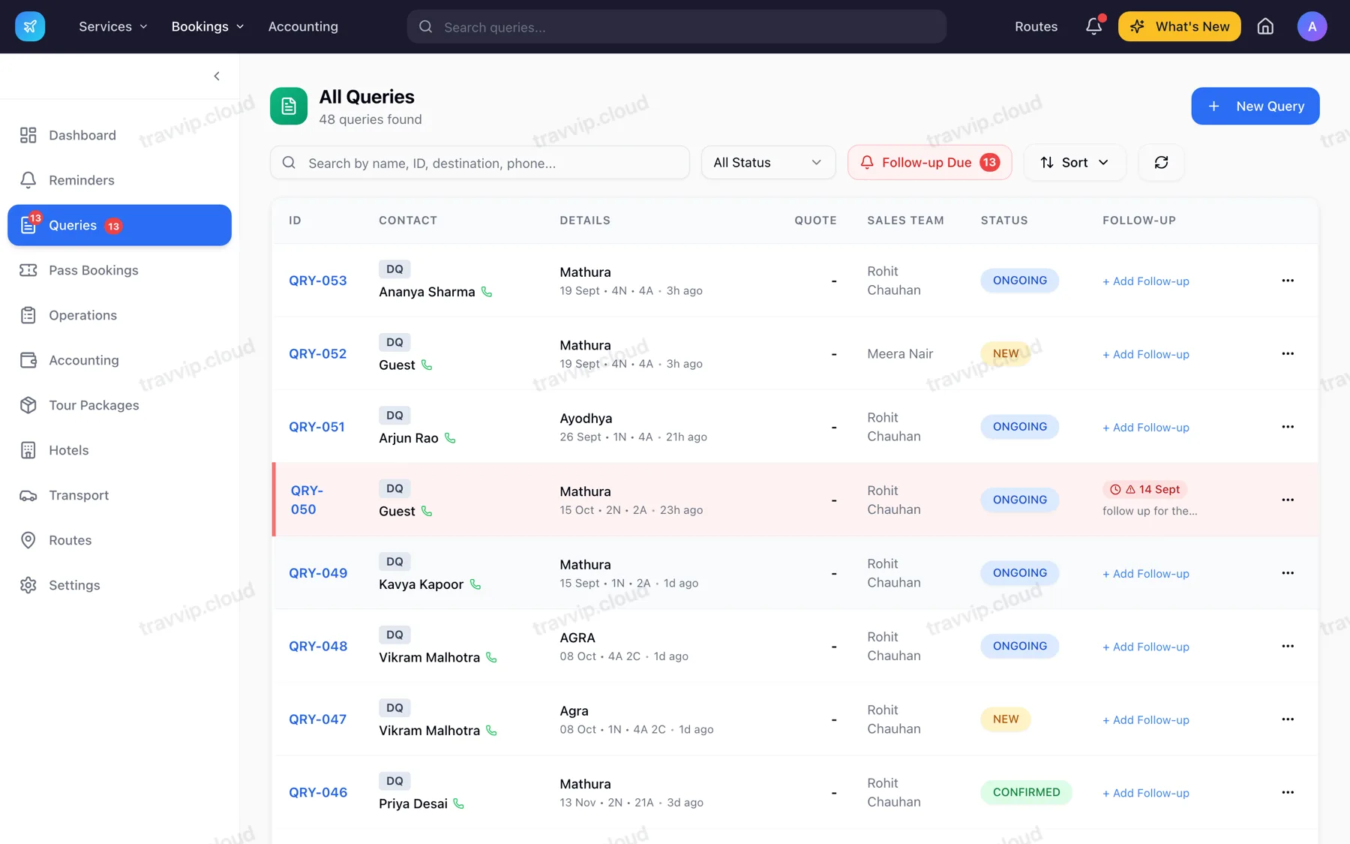This screenshot has width=1350, height=844.
Task: Click CONFIRMED status badge for QRY-046
Action: 1026,792
